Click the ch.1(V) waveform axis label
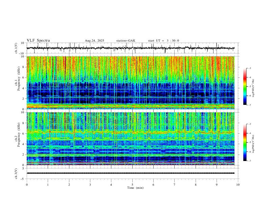Screen dimensions: 268x207 tap(16, 48)
